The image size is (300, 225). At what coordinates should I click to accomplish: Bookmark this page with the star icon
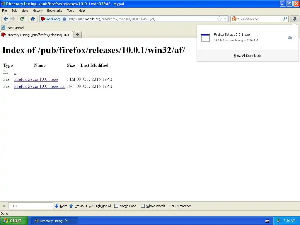[219, 19]
